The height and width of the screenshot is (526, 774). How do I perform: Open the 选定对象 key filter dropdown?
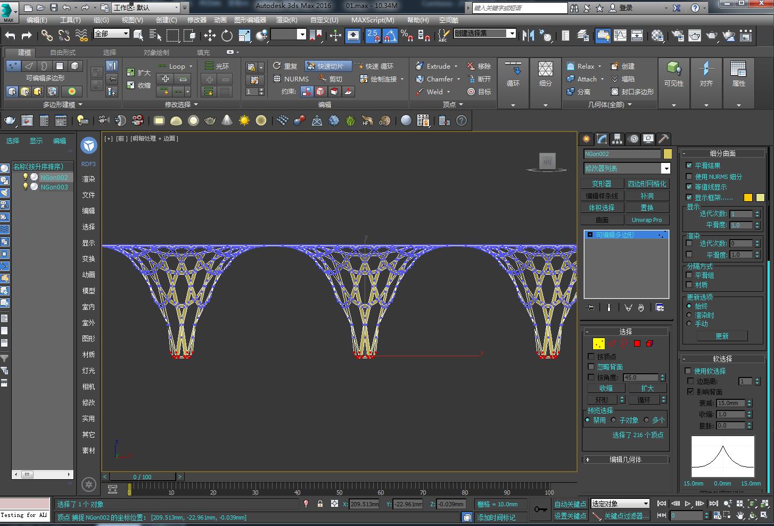620,504
